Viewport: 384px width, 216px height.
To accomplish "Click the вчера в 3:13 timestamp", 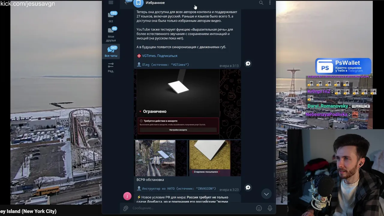I will 229,66.
